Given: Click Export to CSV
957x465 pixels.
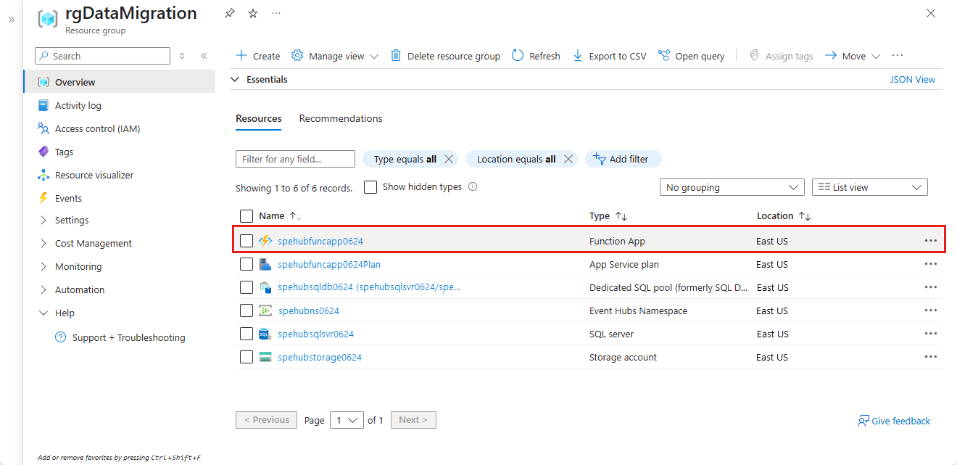Looking at the screenshot, I should (x=609, y=56).
